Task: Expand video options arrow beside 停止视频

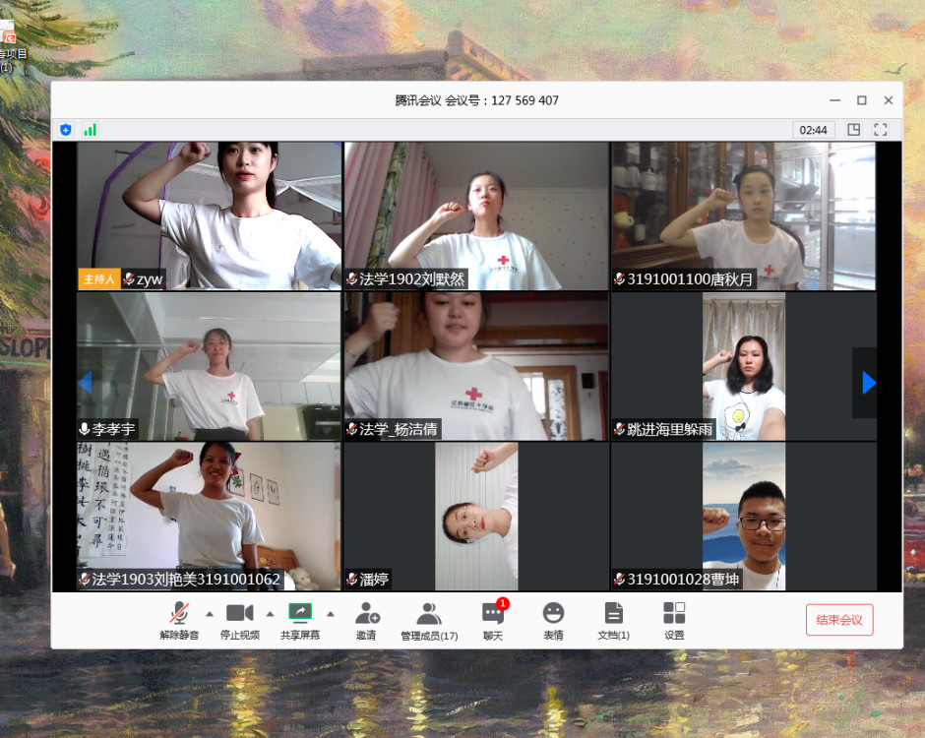Action: click(270, 614)
